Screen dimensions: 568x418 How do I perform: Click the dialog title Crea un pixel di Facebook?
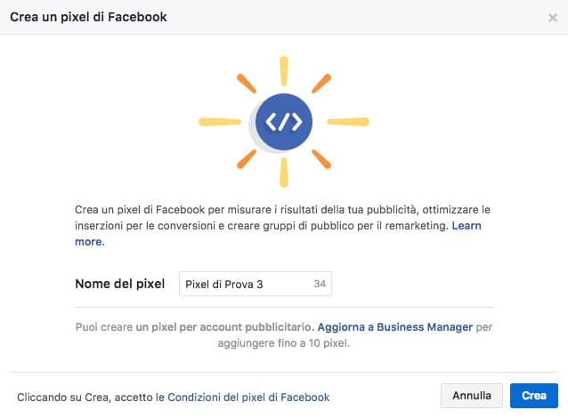click(88, 17)
